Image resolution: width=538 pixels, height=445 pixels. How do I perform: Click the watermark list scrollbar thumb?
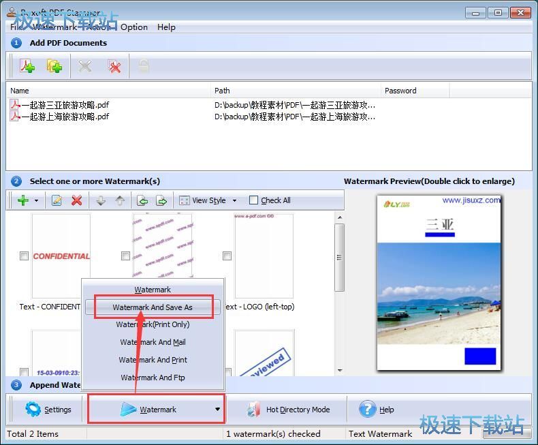[339, 258]
